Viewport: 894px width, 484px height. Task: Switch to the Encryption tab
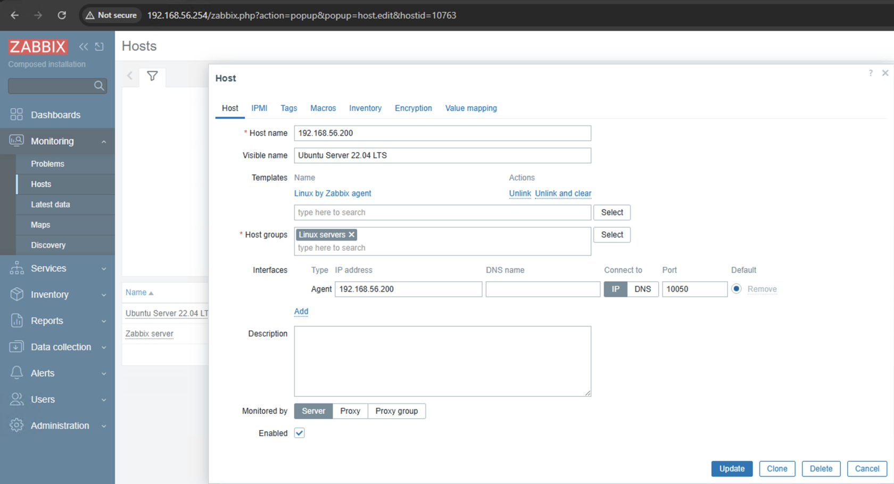[413, 108]
